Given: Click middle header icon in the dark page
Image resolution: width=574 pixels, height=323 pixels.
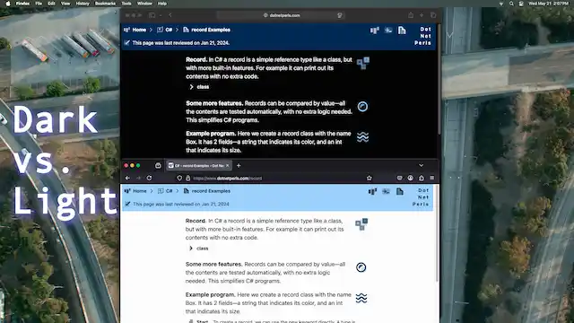Looking at the screenshot, I should [x=388, y=31].
